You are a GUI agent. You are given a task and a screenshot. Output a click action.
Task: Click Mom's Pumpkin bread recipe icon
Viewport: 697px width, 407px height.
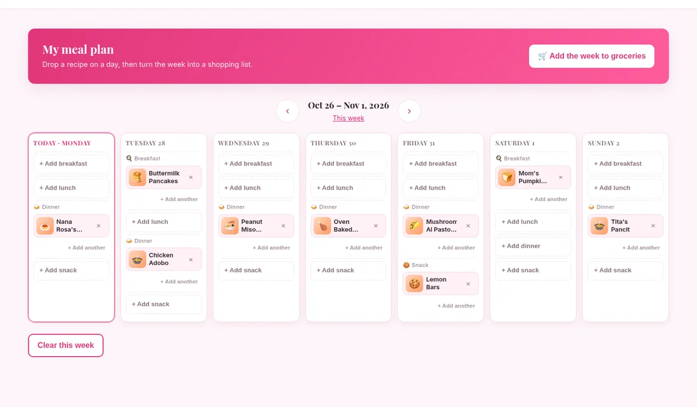507,177
